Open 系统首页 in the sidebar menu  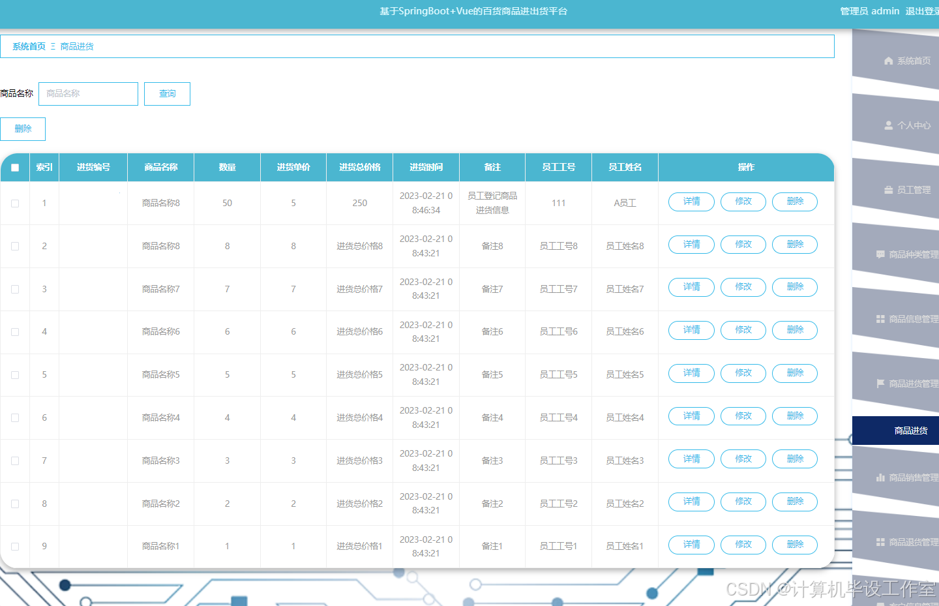[895, 61]
